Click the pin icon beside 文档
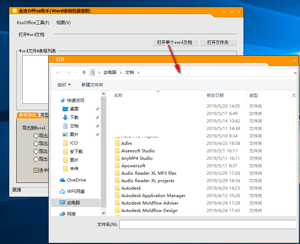Screen dimensions: 300x244 click(97, 126)
